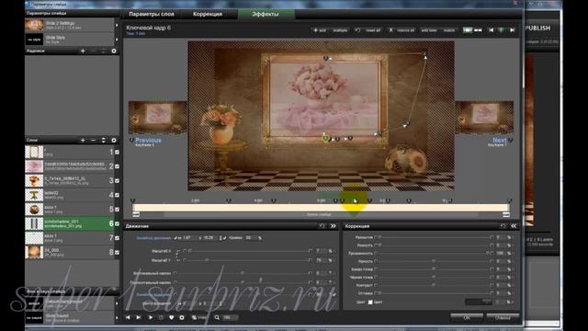Click the cream-colored keyframe timeline bar
Image resolution: width=588 pixels, height=331 pixels.
pyautogui.click(x=321, y=207)
